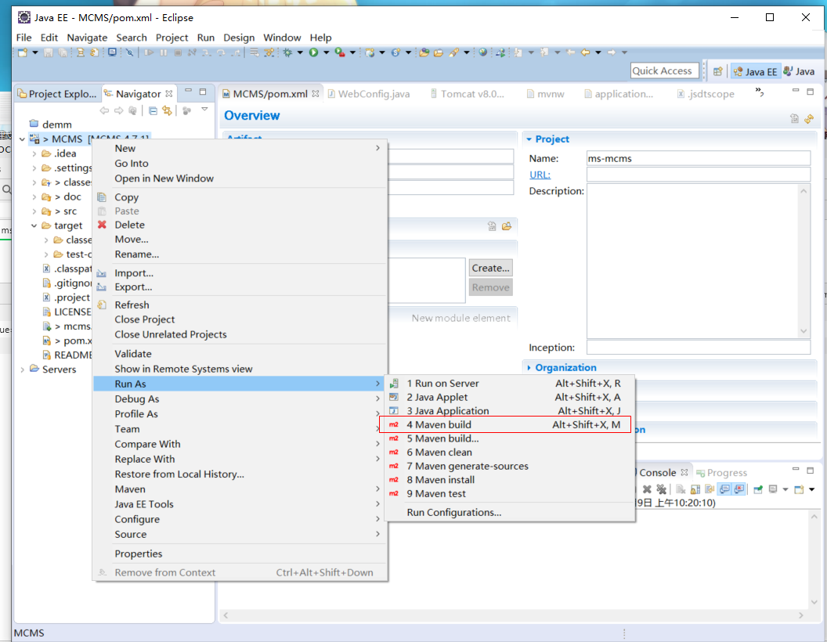Switch to the Java perspective
The height and width of the screenshot is (642, 827).
799,71
